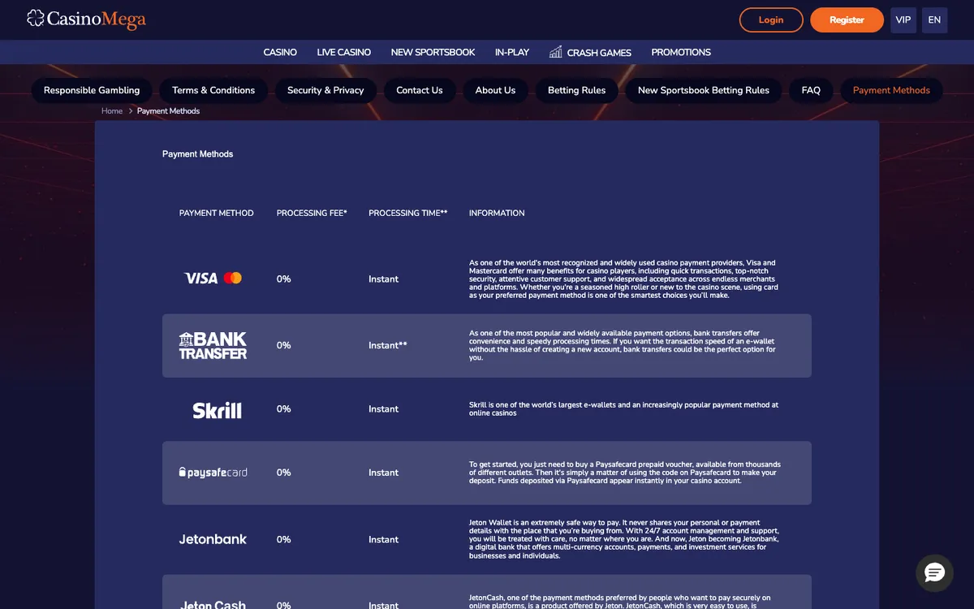Screen dimensions: 974x609
Task: Open Terms & Conditions tab
Action: click(213, 90)
